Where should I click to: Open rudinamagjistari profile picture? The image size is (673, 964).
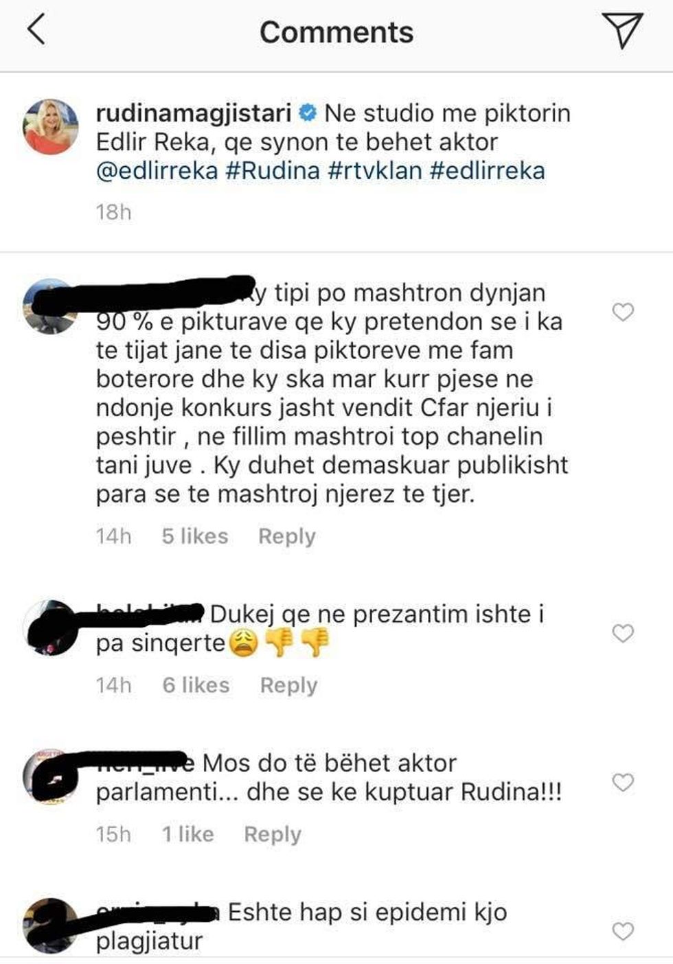[x=51, y=127]
